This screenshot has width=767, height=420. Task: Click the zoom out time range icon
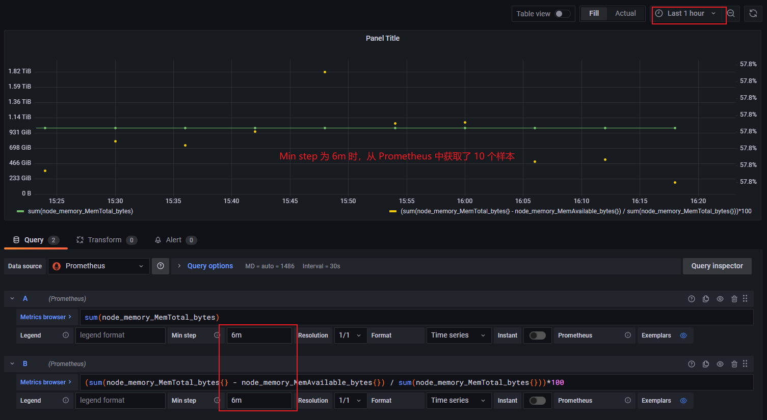coord(731,14)
